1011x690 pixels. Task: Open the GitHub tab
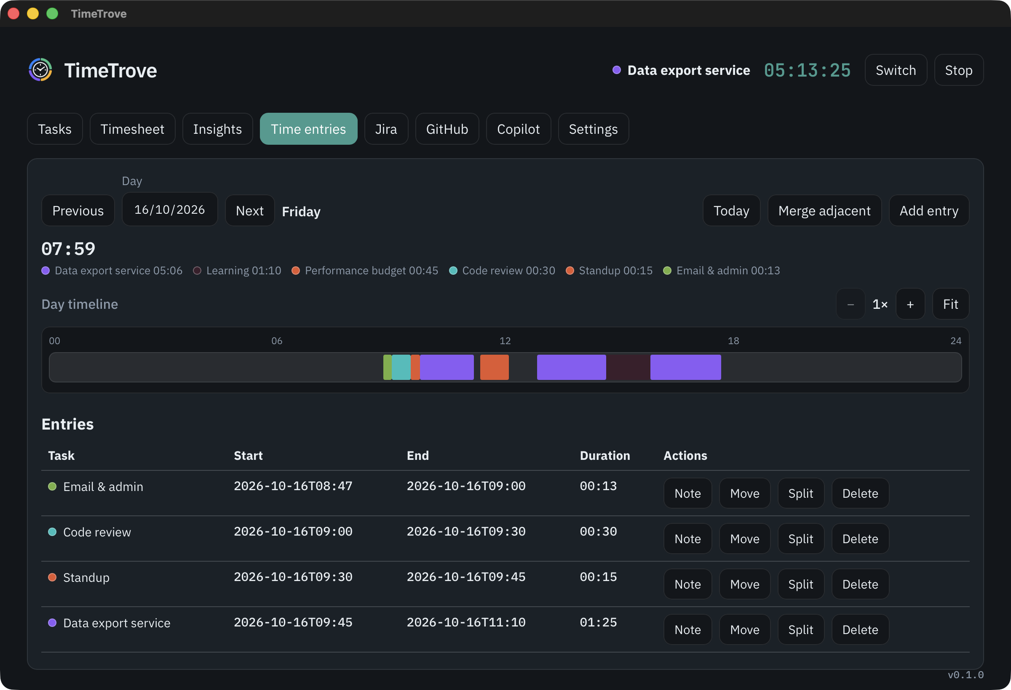[447, 129]
